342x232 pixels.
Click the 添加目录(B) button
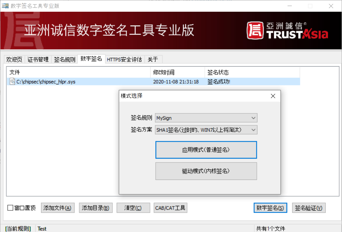click(x=95, y=208)
